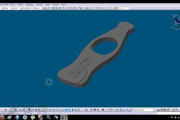Viewport: 180px width, 120px height.
Task: Click the green rotate manipulation icon
Action: (x=56, y=8)
